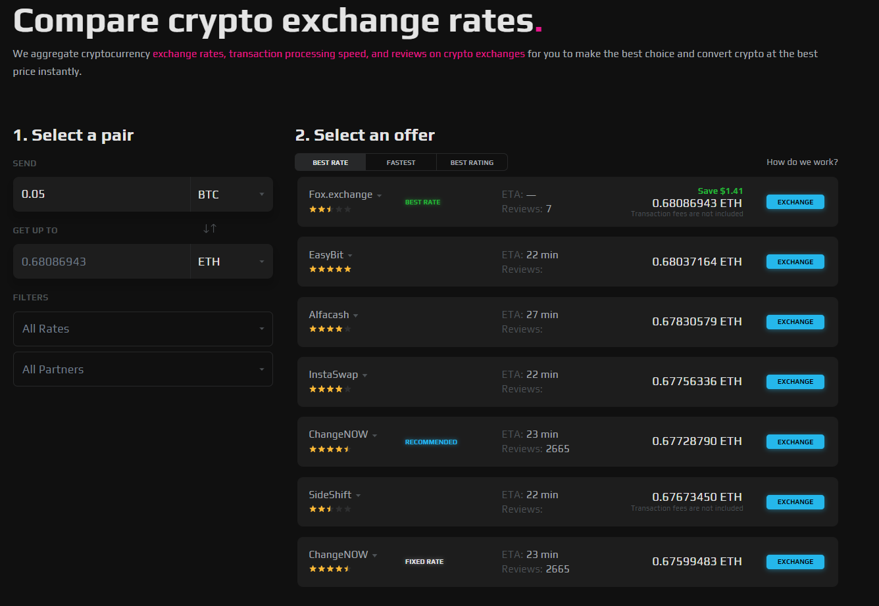Click EasyBit's five-star rating icons
This screenshot has height=606, width=879.
click(x=330, y=269)
